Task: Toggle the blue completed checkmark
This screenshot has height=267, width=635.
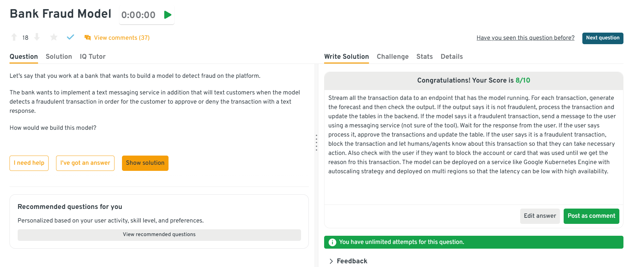Action: 70,37
